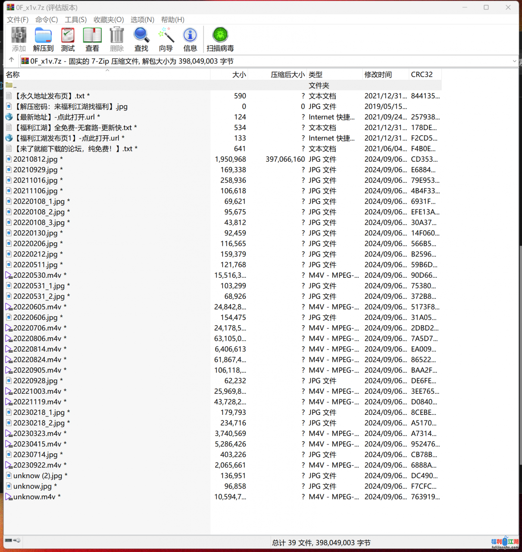Screen dimensions: 522x552
Task: Click the video icon for 20220605.m4v
Action: coord(9,307)
